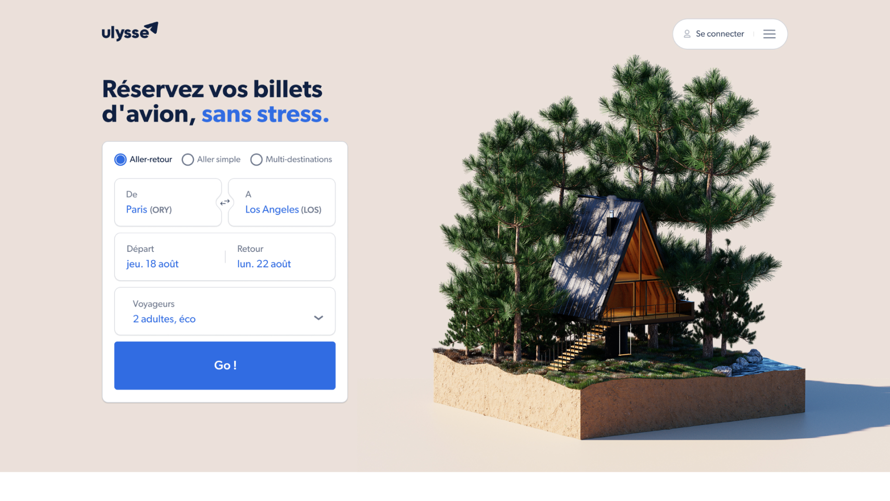Open the hamburger menu icon
Viewport: 890px width, 501px height.
pyautogui.click(x=769, y=34)
